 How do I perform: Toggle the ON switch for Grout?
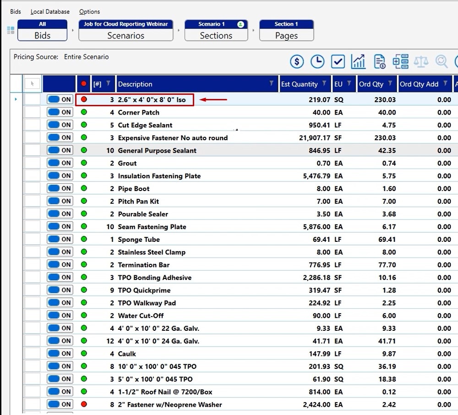pyautogui.click(x=60, y=163)
